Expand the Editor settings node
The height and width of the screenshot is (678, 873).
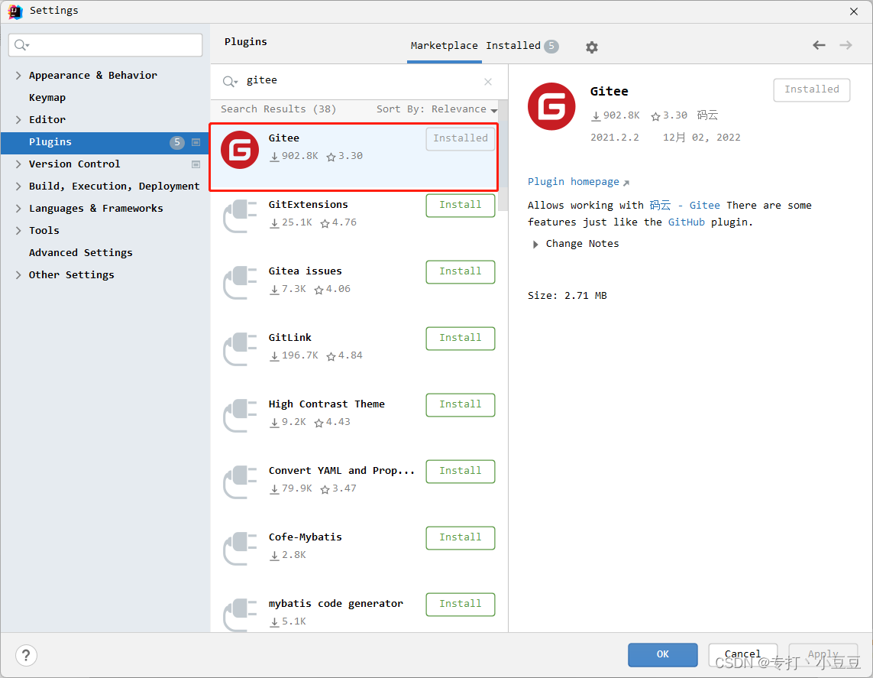(18, 120)
